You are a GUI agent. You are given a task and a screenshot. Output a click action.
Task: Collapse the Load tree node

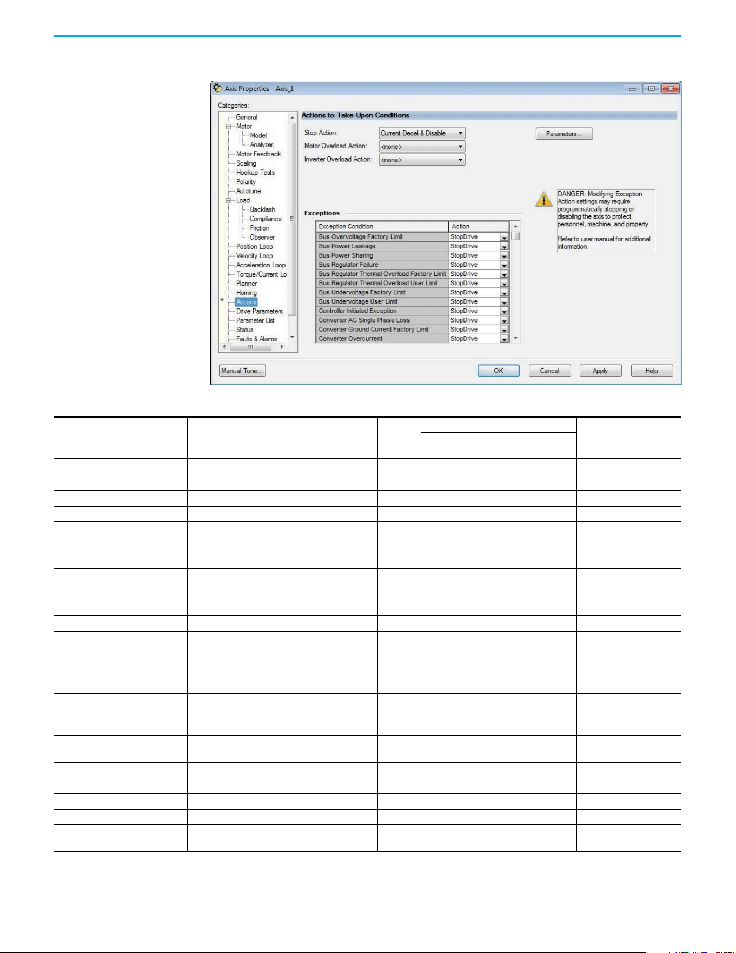tap(229, 200)
